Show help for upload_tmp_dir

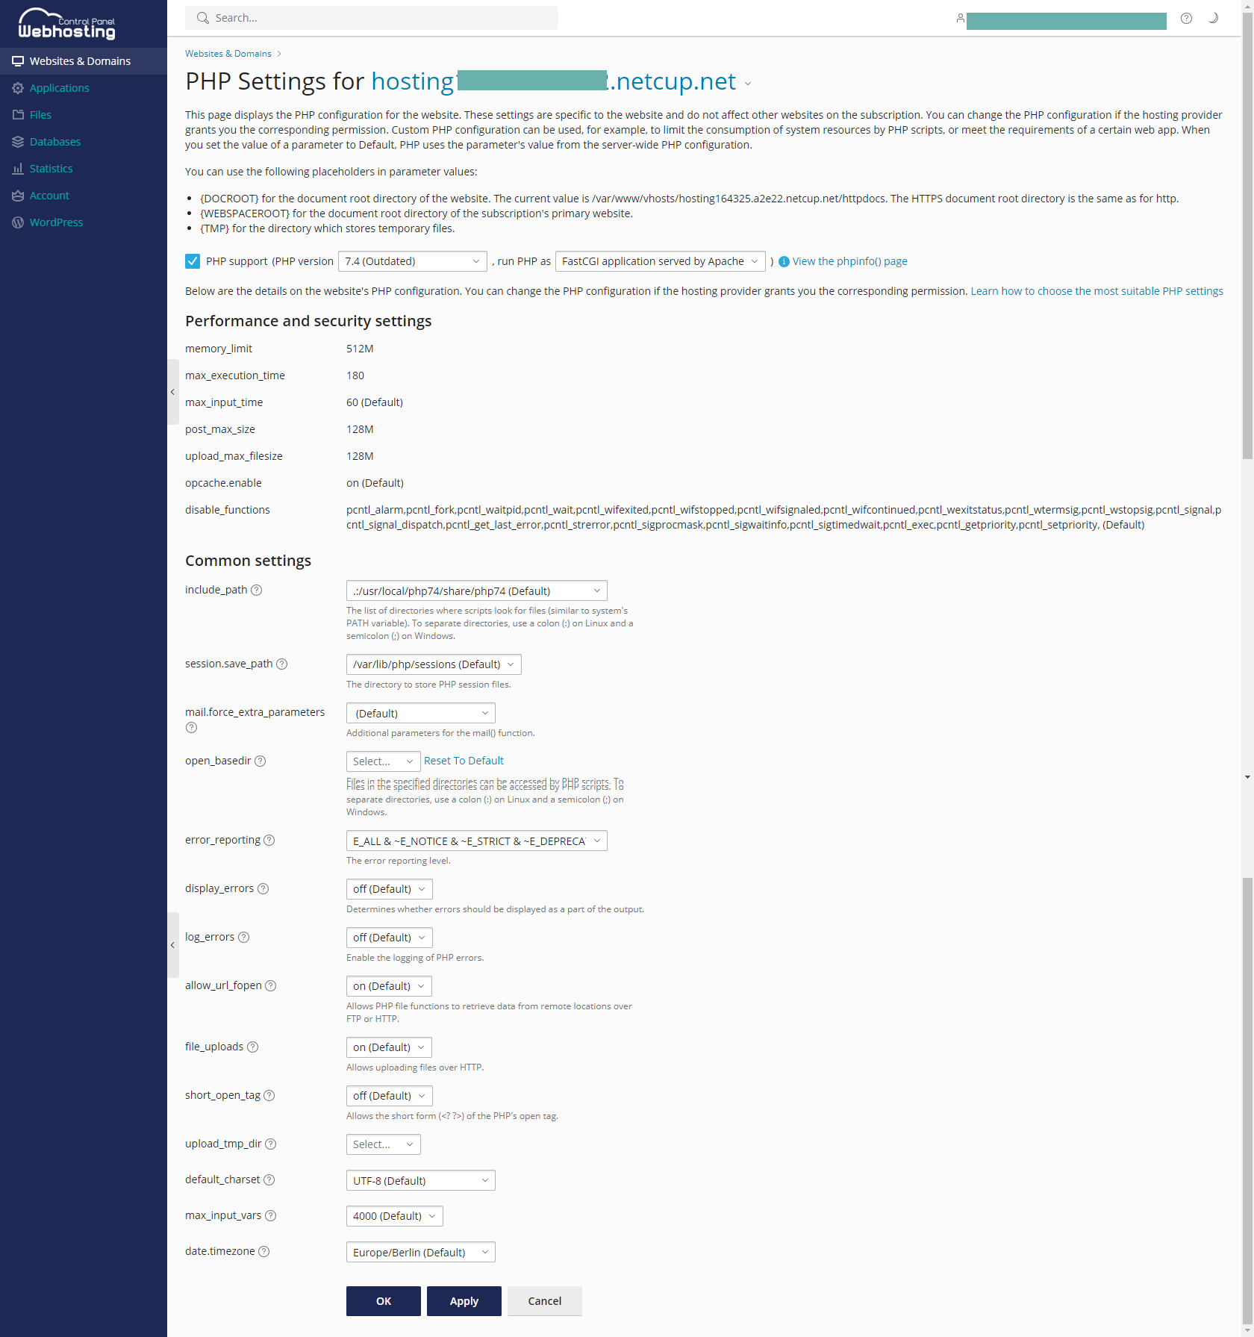click(x=271, y=1144)
